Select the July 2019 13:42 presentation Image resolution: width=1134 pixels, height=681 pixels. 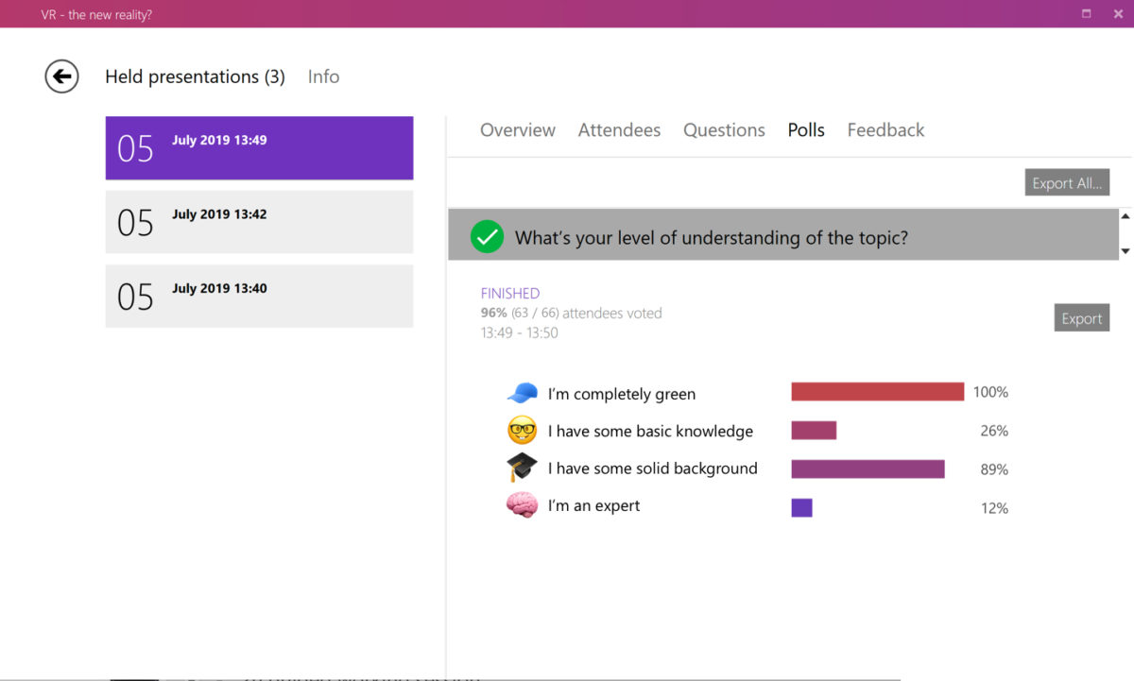click(x=259, y=222)
